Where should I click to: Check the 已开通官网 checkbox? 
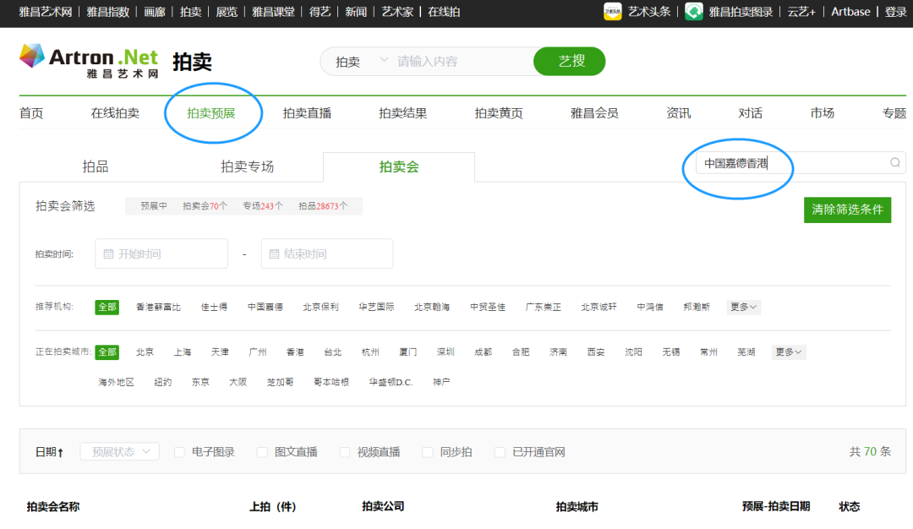[500, 452]
